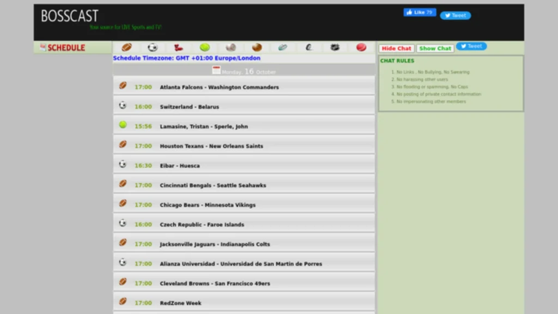Select the baseball sport filter icon
558x314 pixels.
coord(231,47)
